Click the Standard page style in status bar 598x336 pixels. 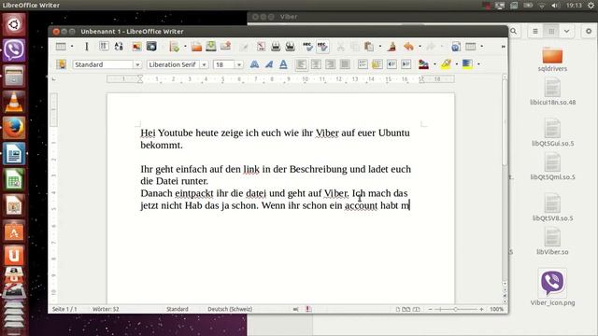(x=178, y=309)
